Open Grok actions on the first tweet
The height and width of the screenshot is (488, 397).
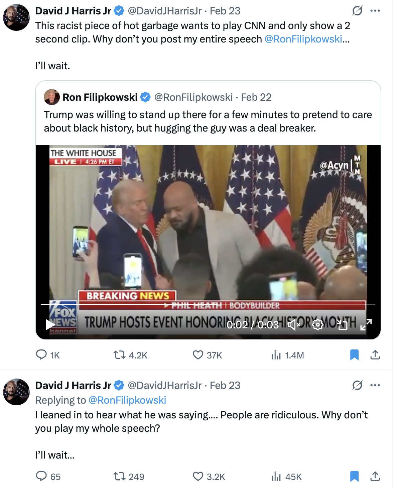tap(357, 10)
